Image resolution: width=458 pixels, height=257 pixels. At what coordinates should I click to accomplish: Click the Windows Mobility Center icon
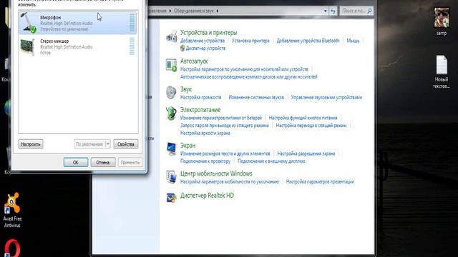171,177
